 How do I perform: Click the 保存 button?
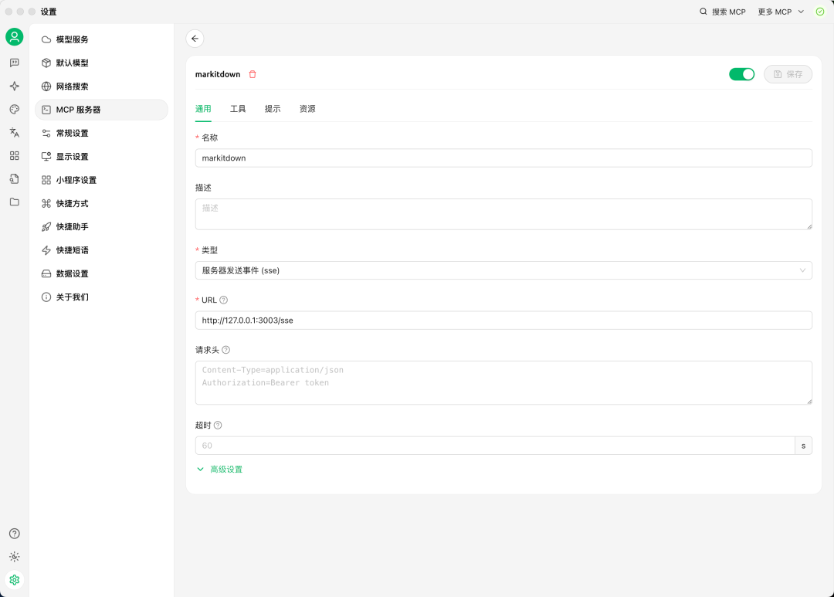788,74
